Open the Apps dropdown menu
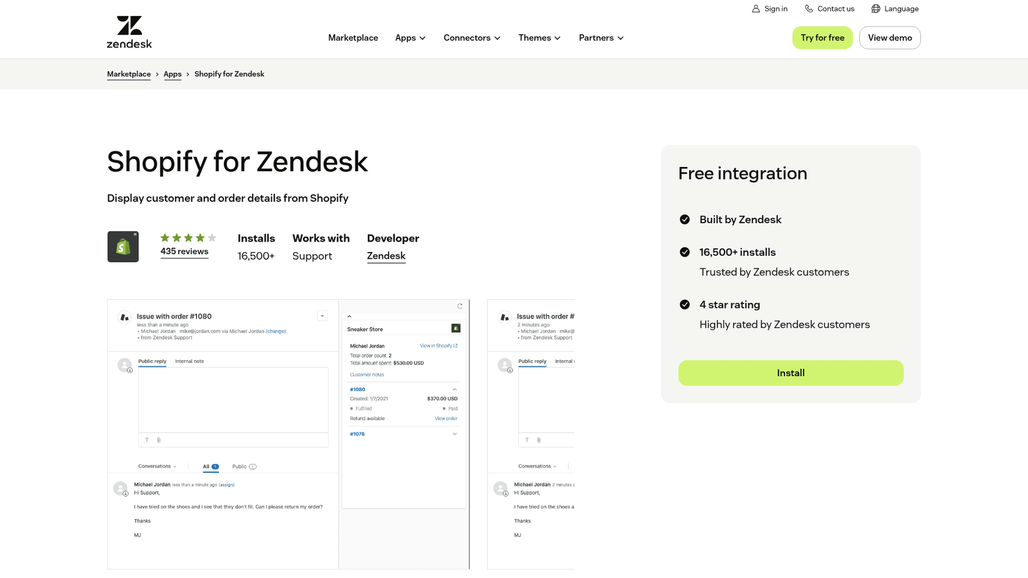This screenshot has height=578, width=1028. (x=410, y=38)
